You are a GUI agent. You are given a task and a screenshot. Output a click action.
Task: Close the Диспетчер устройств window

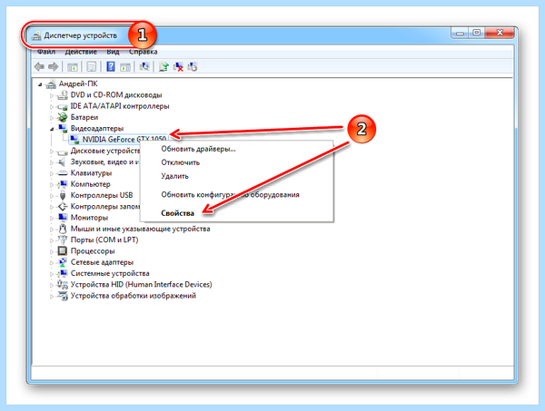(x=500, y=33)
